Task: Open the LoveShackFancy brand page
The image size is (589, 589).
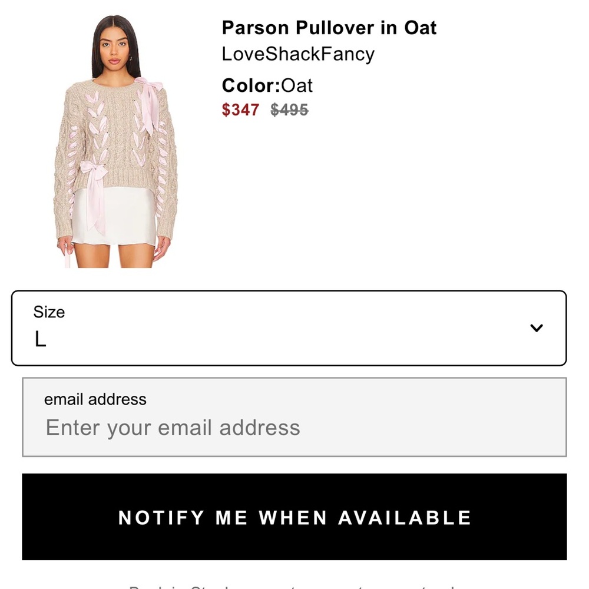Action: click(x=298, y=54)
